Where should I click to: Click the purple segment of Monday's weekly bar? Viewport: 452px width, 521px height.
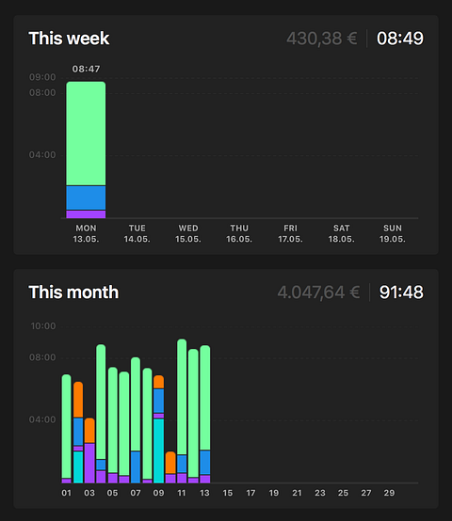pos(86,214)
